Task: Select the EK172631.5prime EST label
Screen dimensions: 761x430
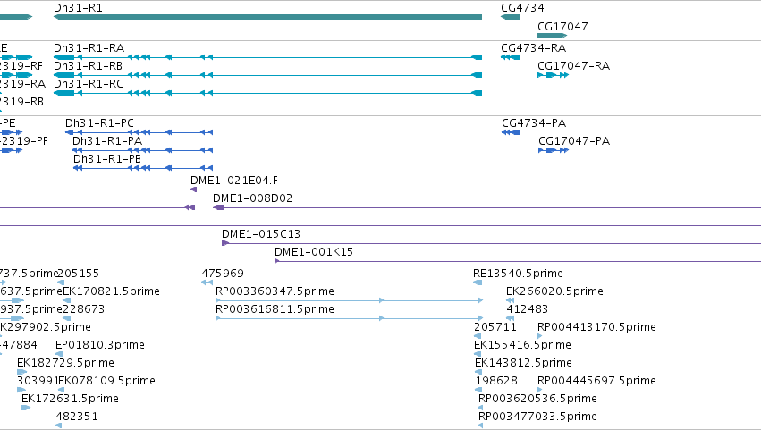Action: 70,399
